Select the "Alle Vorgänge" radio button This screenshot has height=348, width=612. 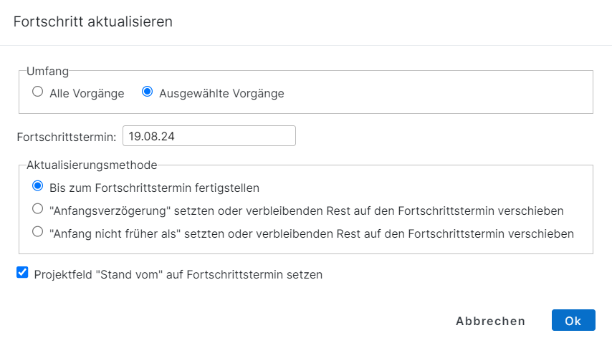coord(38,92)
